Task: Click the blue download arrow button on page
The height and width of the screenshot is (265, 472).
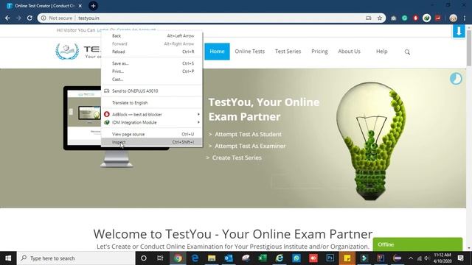Action: 459,31
